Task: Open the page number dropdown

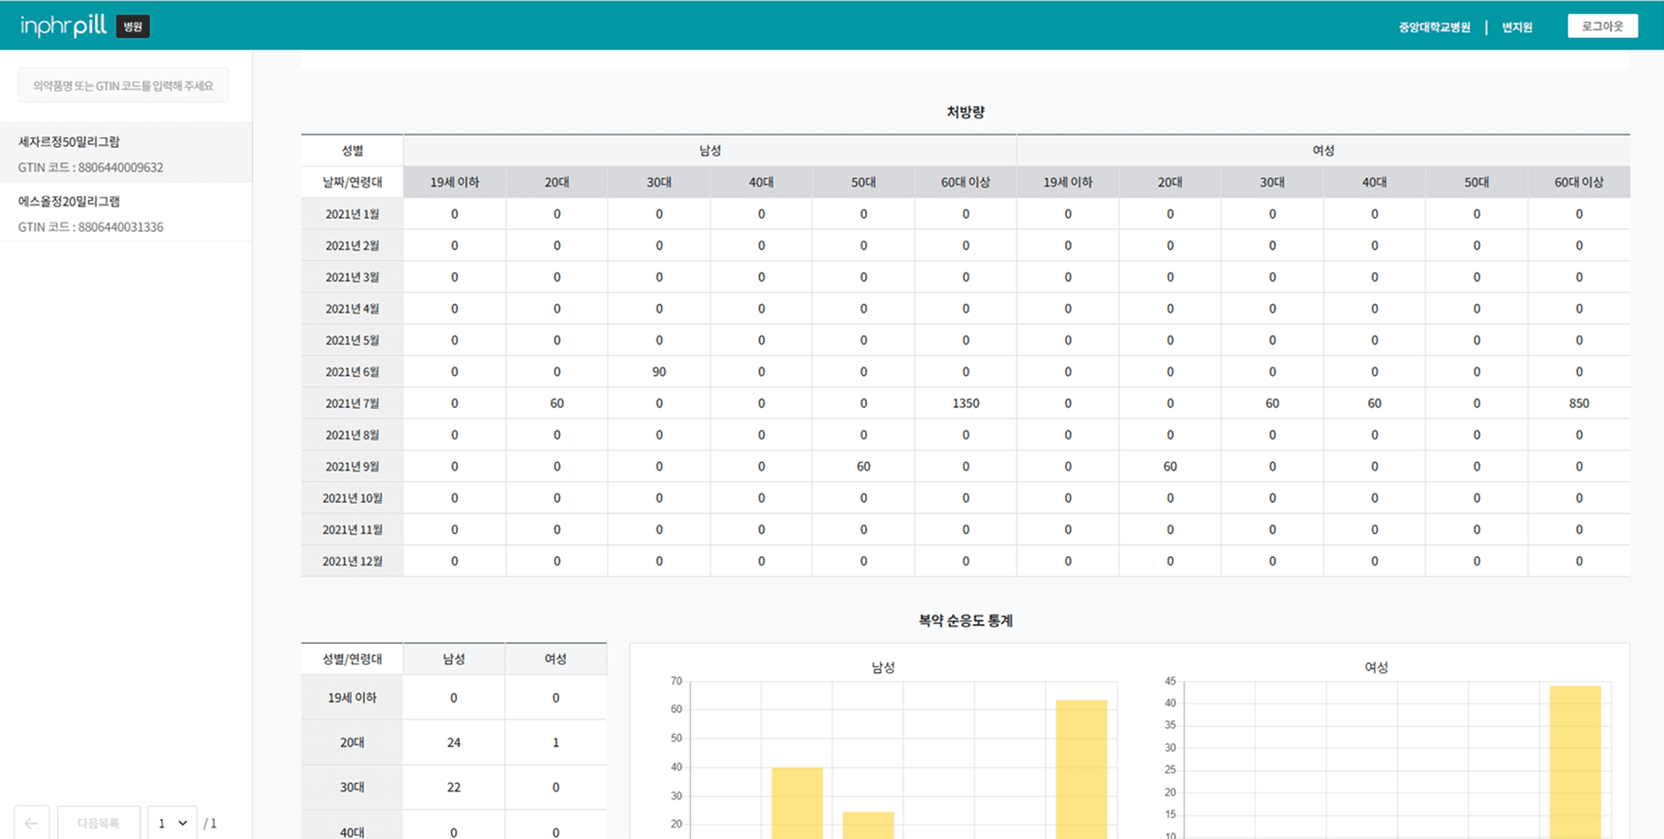Action: 172,823
